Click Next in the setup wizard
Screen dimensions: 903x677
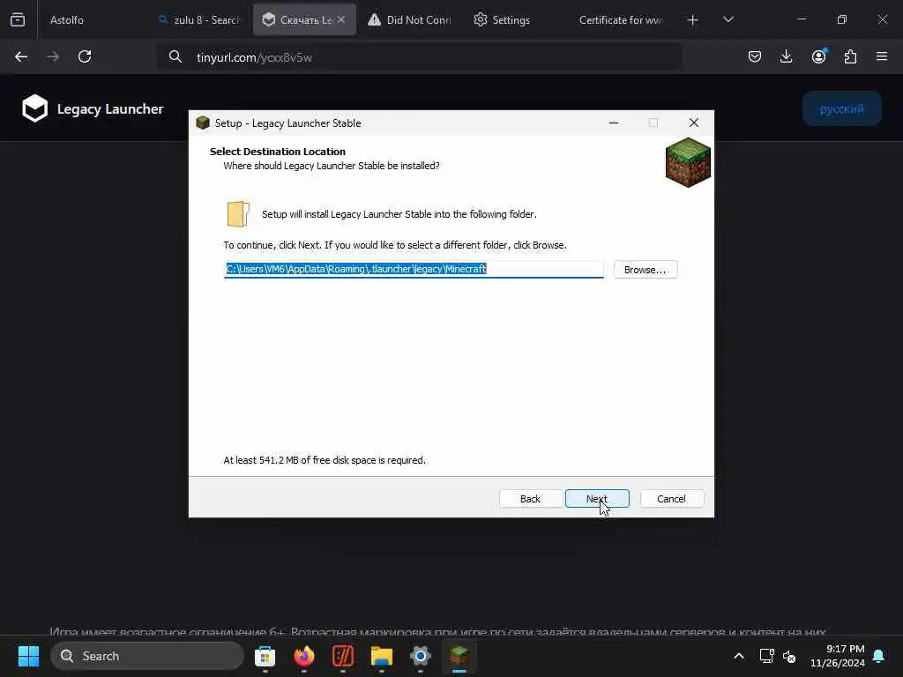pos(597,499)
